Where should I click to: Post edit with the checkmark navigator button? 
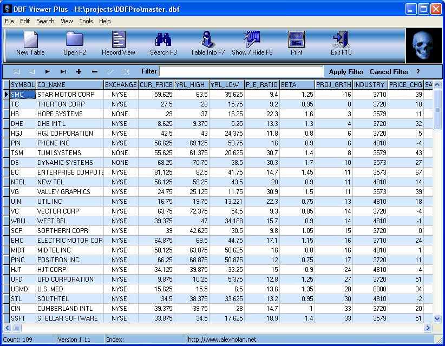[110, 72]
